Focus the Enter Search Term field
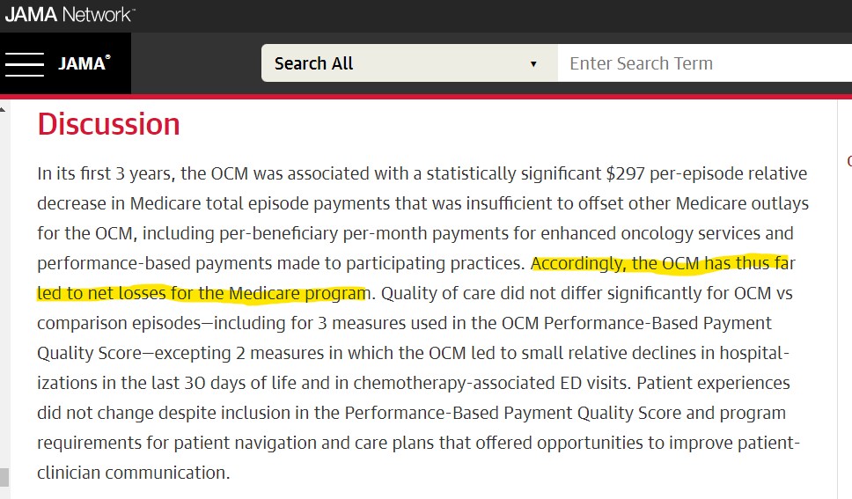 point(704,63)
